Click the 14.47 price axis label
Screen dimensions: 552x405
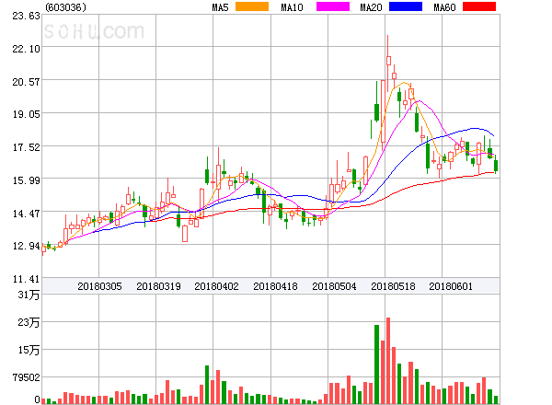[x=27, y=214]
